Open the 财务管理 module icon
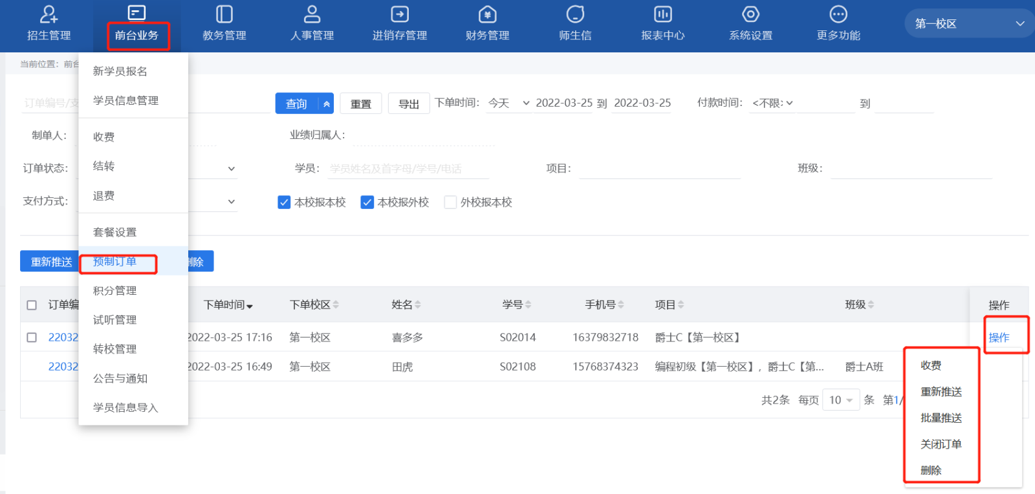 click(x=487, y=15)
